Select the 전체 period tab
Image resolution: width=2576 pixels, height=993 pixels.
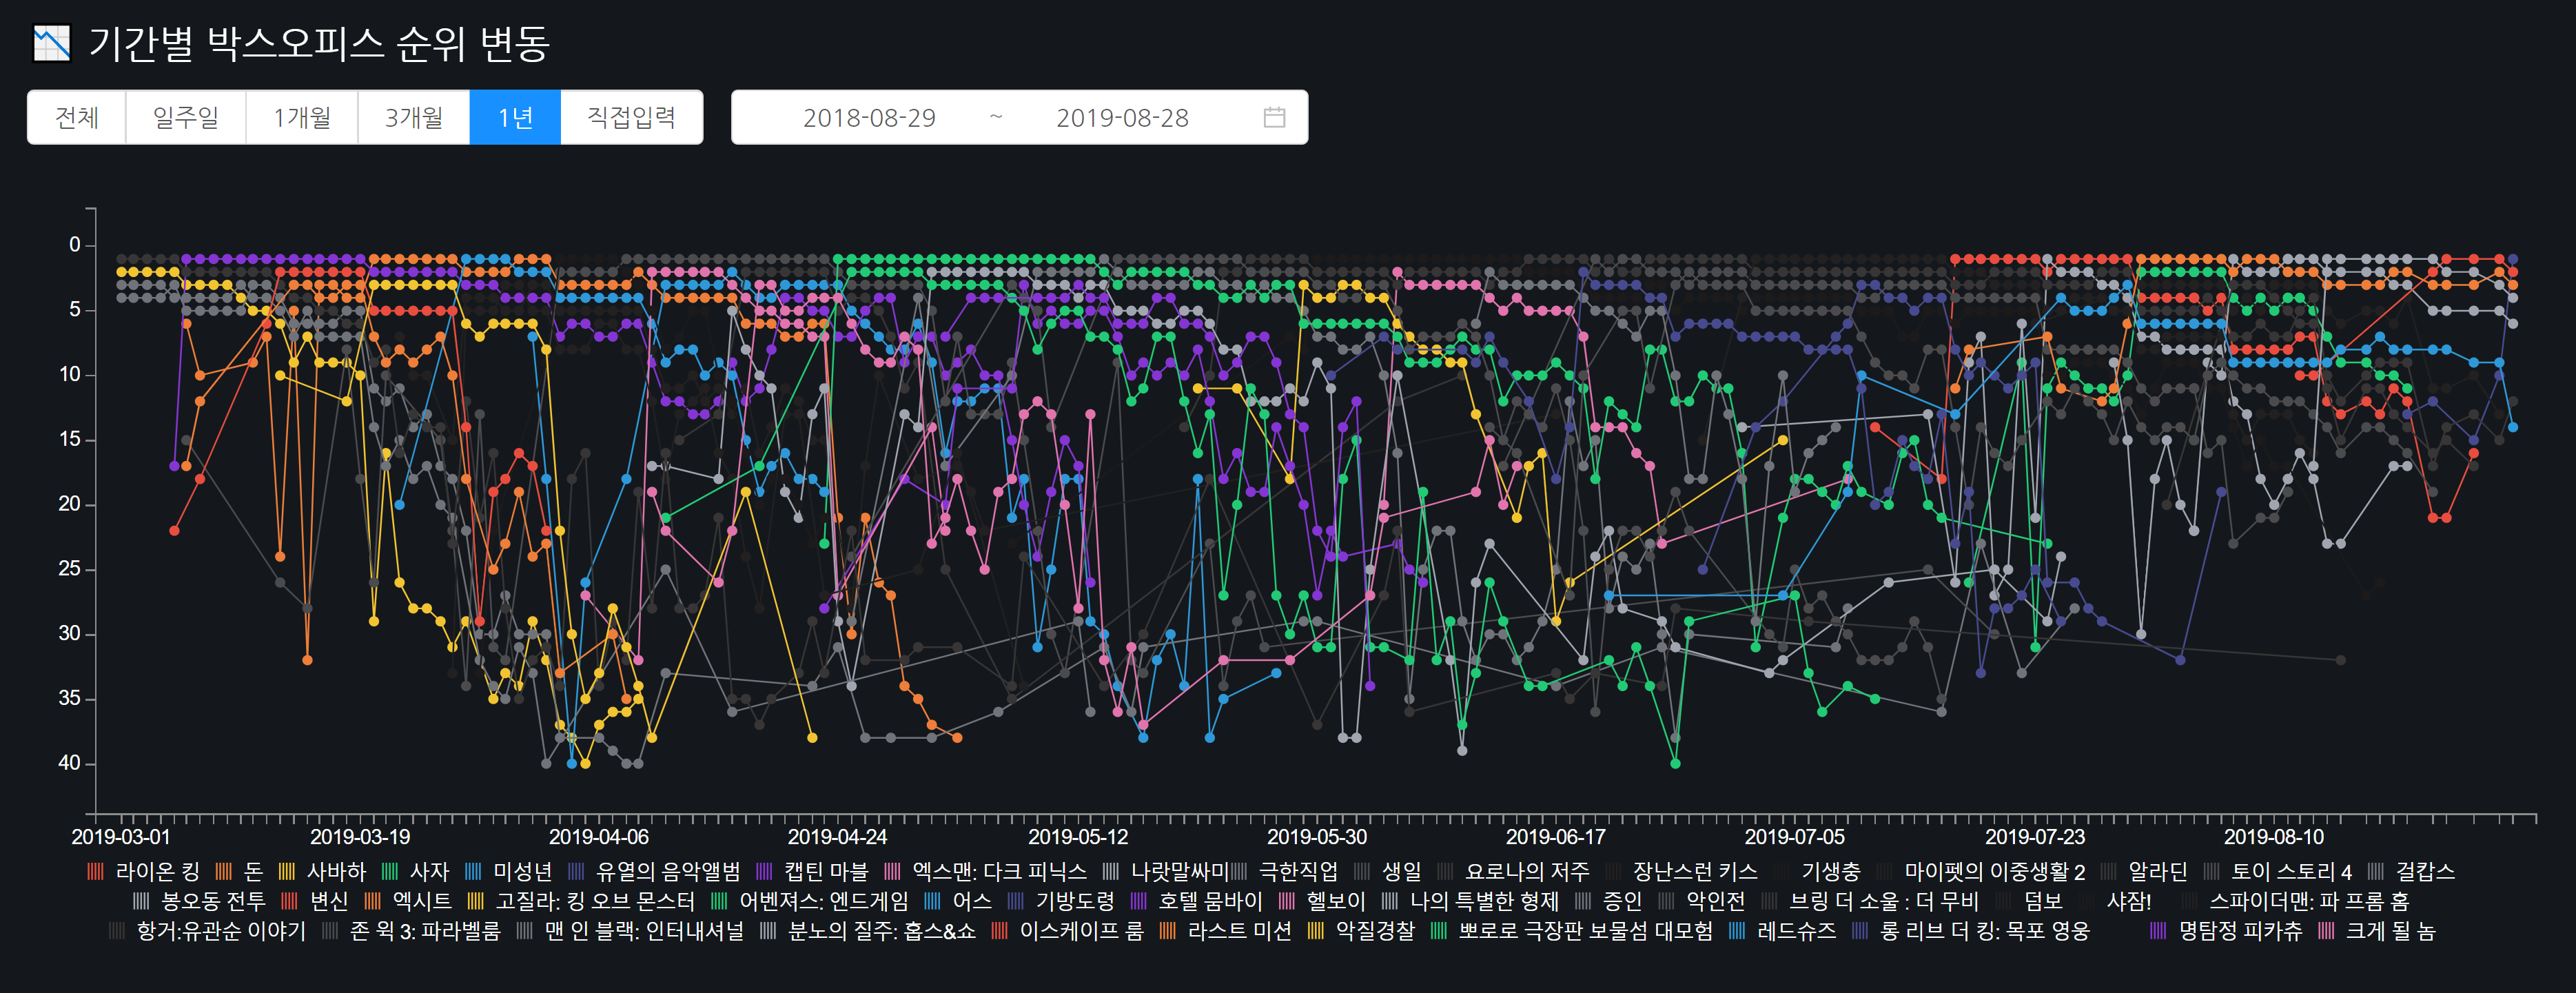76,117
